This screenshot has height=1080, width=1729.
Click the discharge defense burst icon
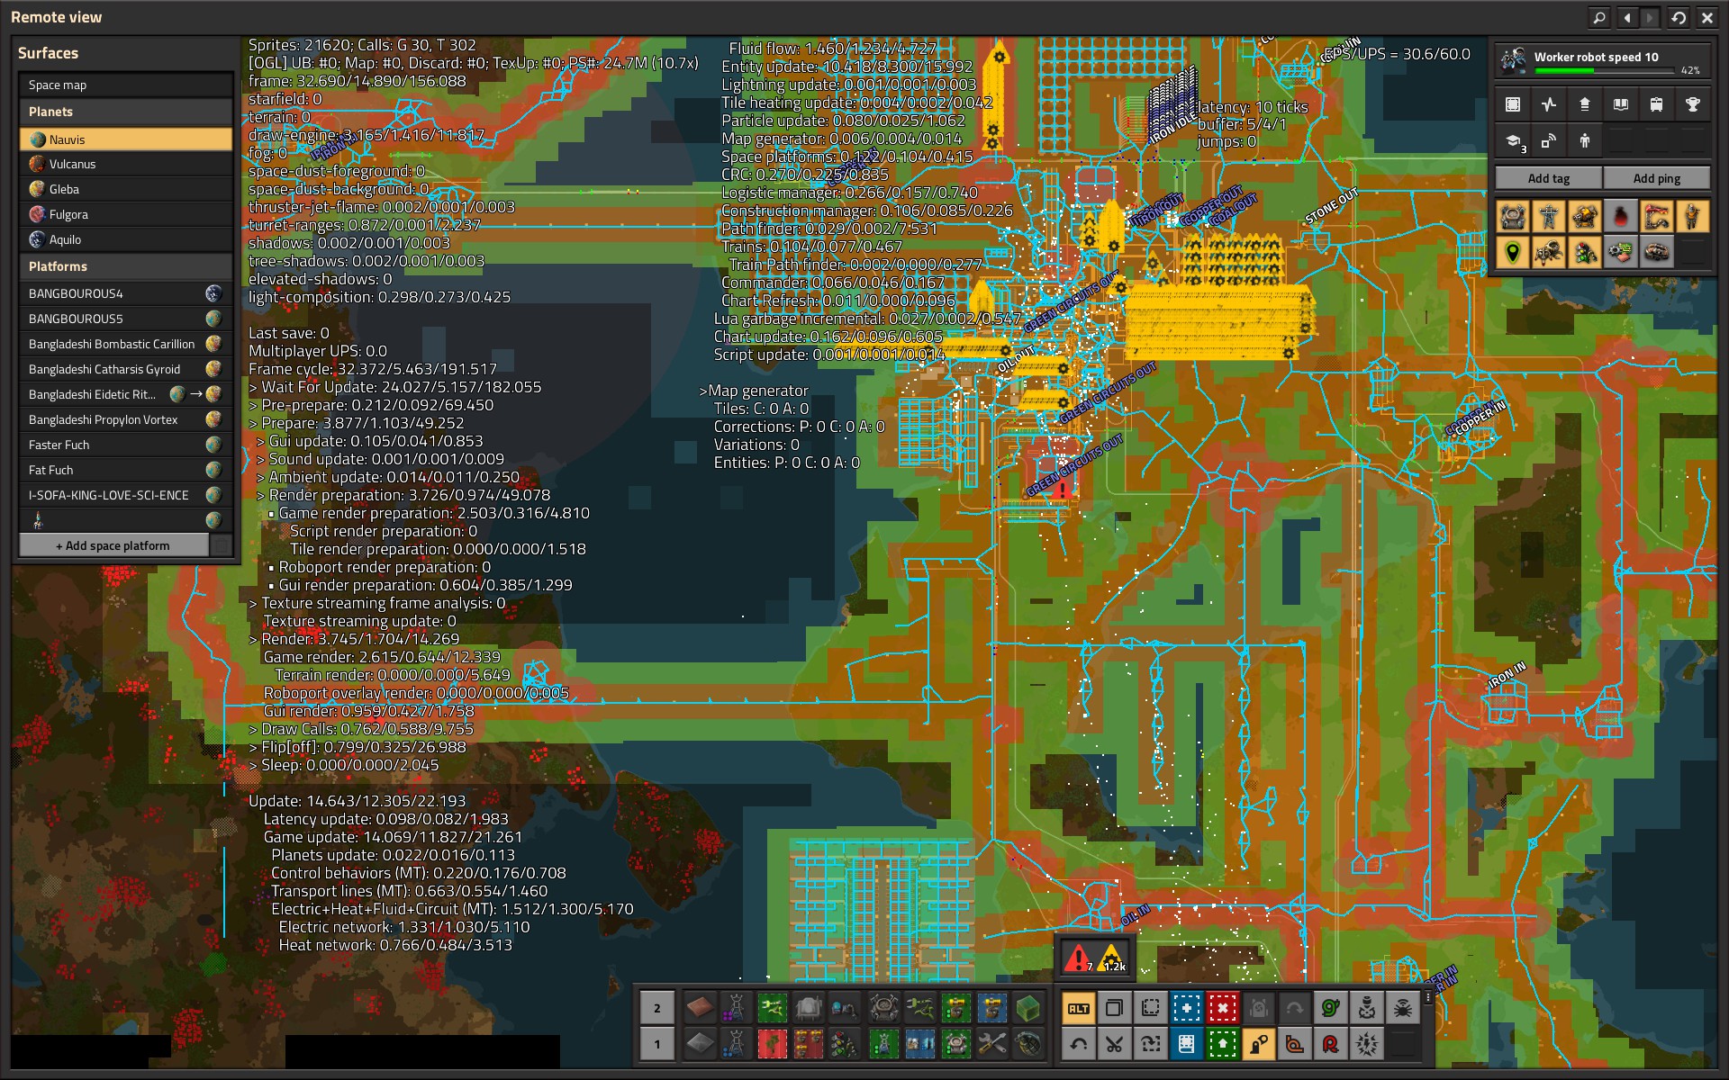click(x=1367, y=1045)
